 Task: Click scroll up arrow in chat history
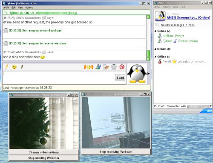coord(148,17)
